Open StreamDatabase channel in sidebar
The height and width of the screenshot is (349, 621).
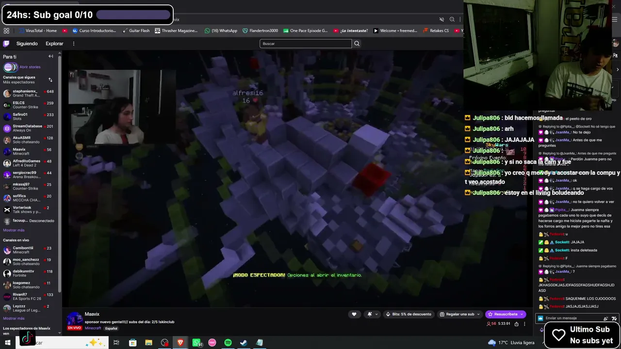coord(30,128)
